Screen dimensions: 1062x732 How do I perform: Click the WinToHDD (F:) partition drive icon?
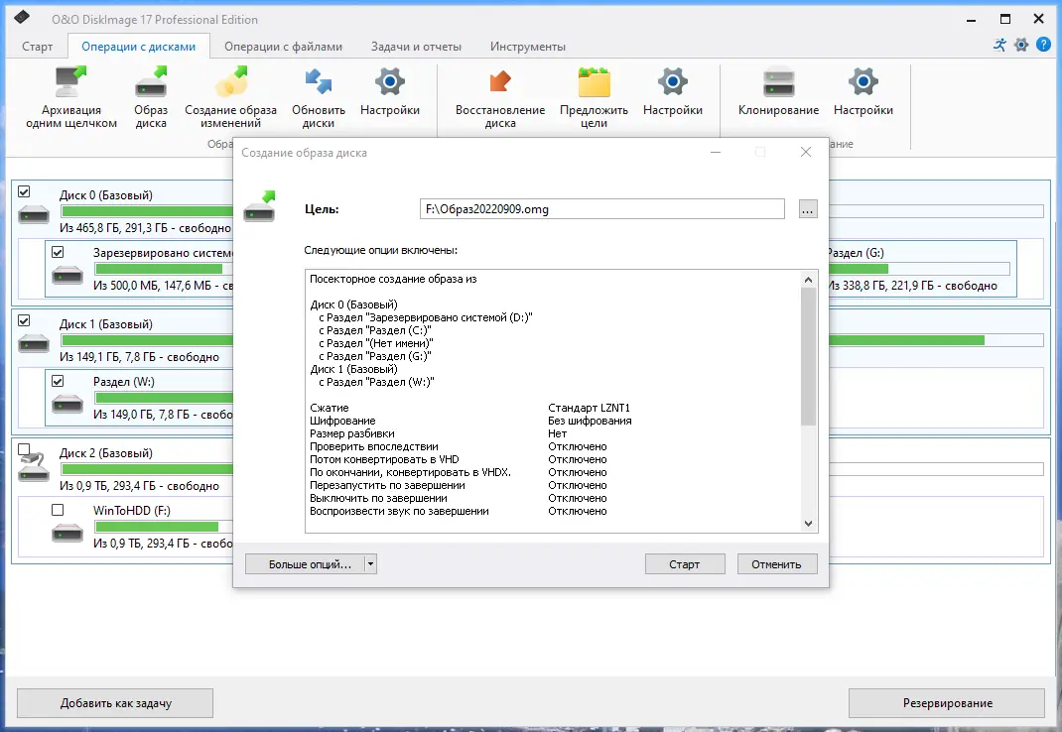pyautogui.click(x=67, y=533)
